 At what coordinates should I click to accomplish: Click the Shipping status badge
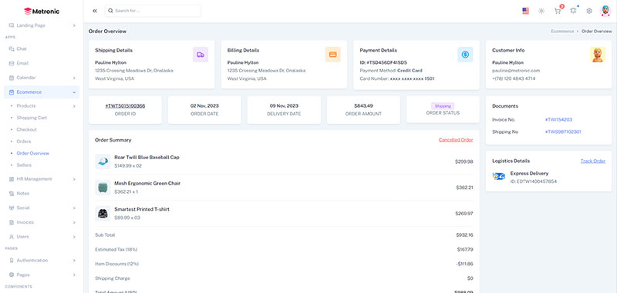[443, 106]
